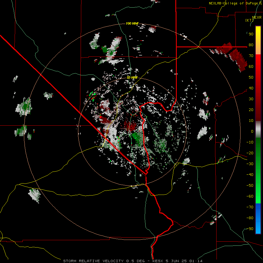Select the 0 knots scale label
This screenshot has width=263, height=263.
click(252, 131)
